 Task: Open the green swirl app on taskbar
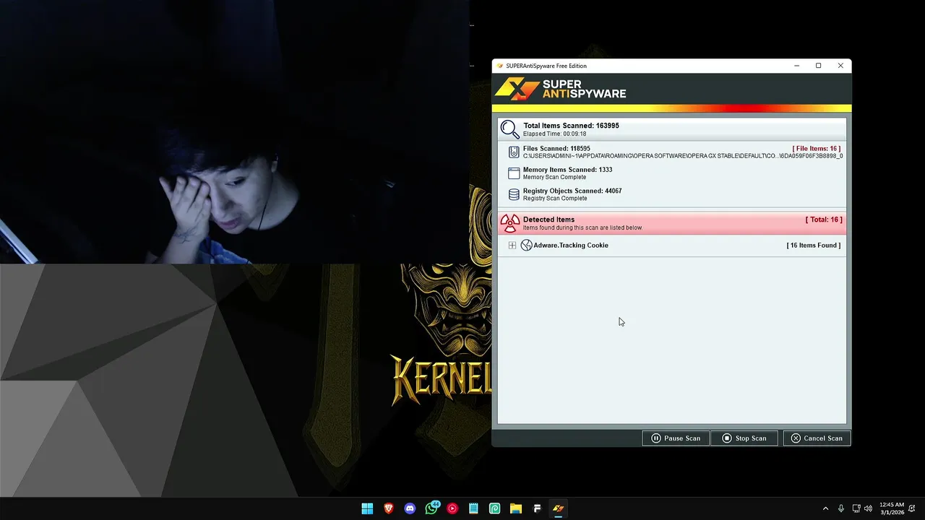(x=494, y=508)
